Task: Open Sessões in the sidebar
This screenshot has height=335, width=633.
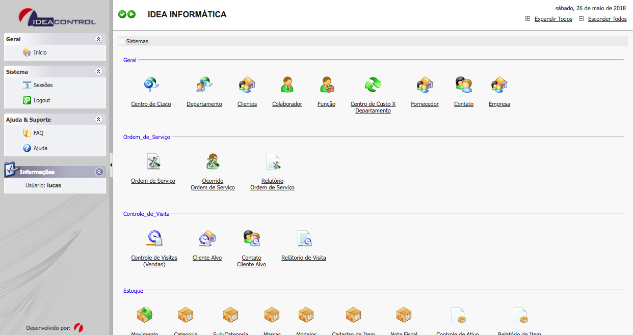Action: click(43, 85)
